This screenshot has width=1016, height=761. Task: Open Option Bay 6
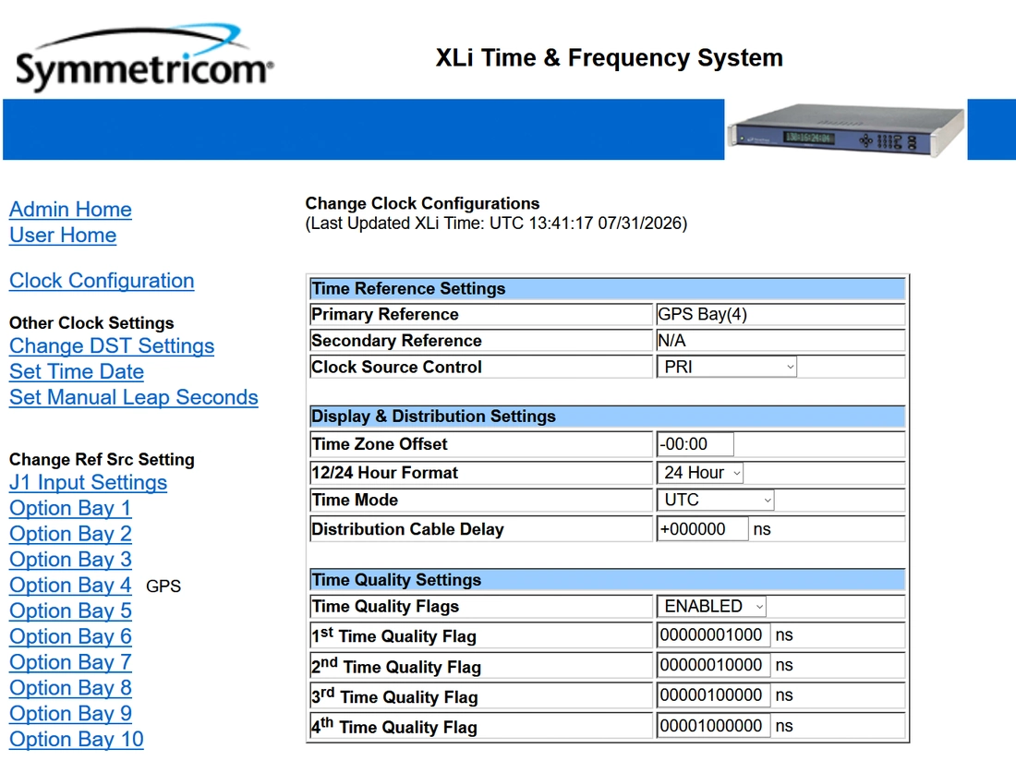pos(70,636)
